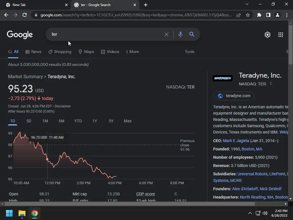Open the founded Boston, MA link
This screenshot has width=293, height=220.
pyautogui.click(x=252, y=149)
